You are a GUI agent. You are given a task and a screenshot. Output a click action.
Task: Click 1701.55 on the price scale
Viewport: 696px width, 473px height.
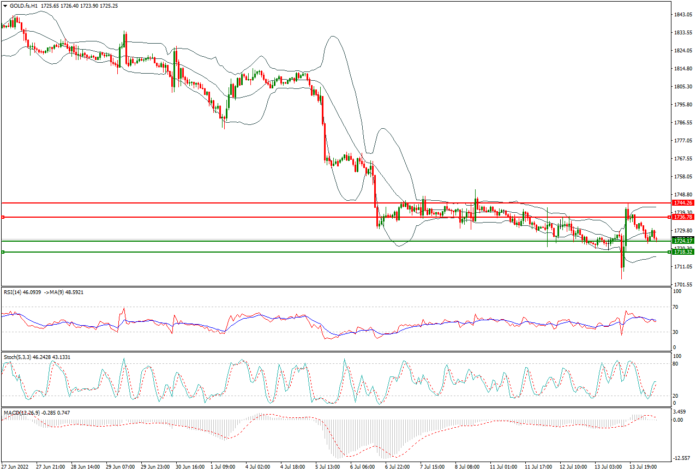[x=682, y=285]
